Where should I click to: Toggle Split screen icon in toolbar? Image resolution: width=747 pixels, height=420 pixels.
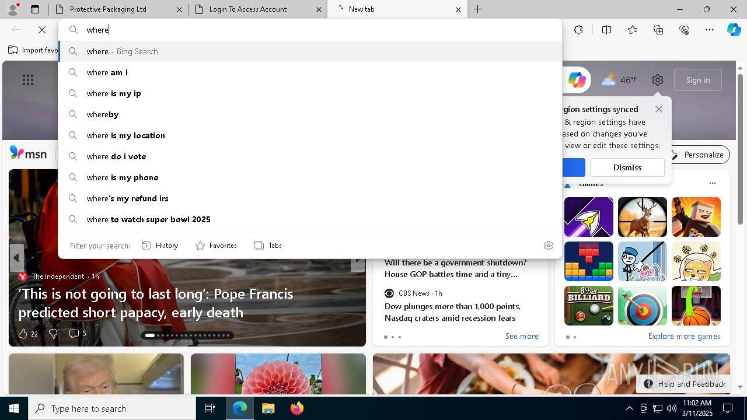[x=606, y=30]
